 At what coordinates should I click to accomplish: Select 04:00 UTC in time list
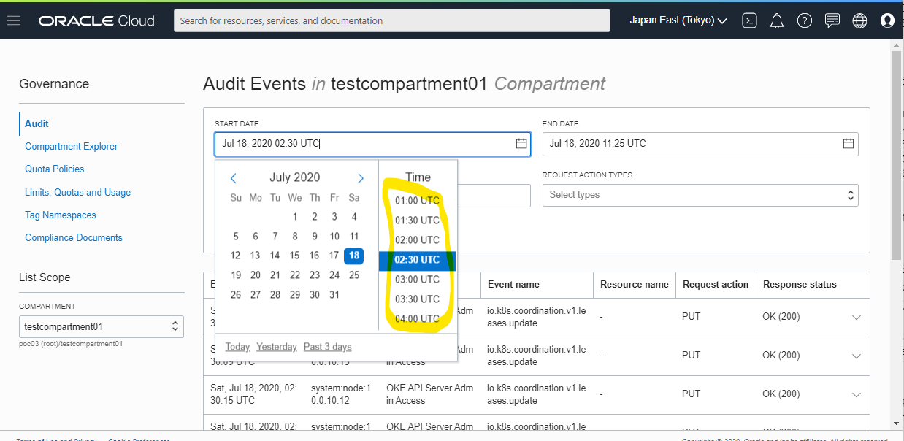417,318
